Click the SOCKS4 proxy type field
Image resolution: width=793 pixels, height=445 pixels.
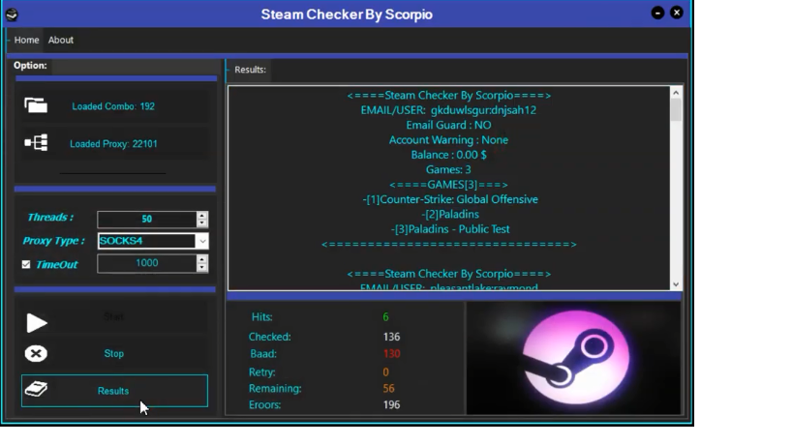146,241
